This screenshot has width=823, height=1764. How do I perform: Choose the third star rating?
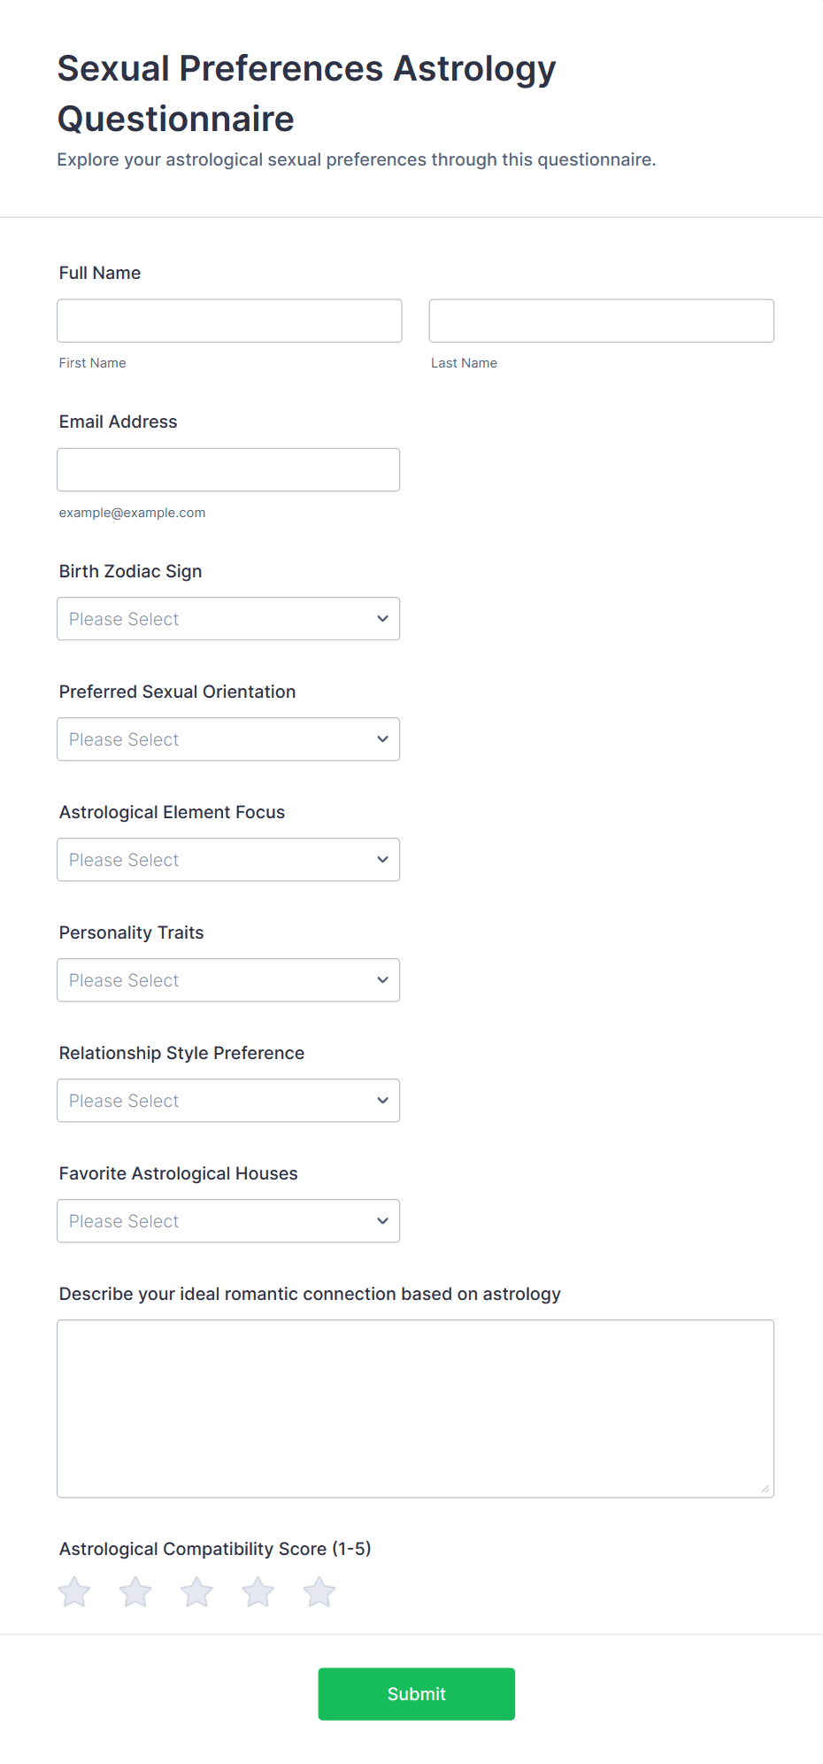[196, 1591]
